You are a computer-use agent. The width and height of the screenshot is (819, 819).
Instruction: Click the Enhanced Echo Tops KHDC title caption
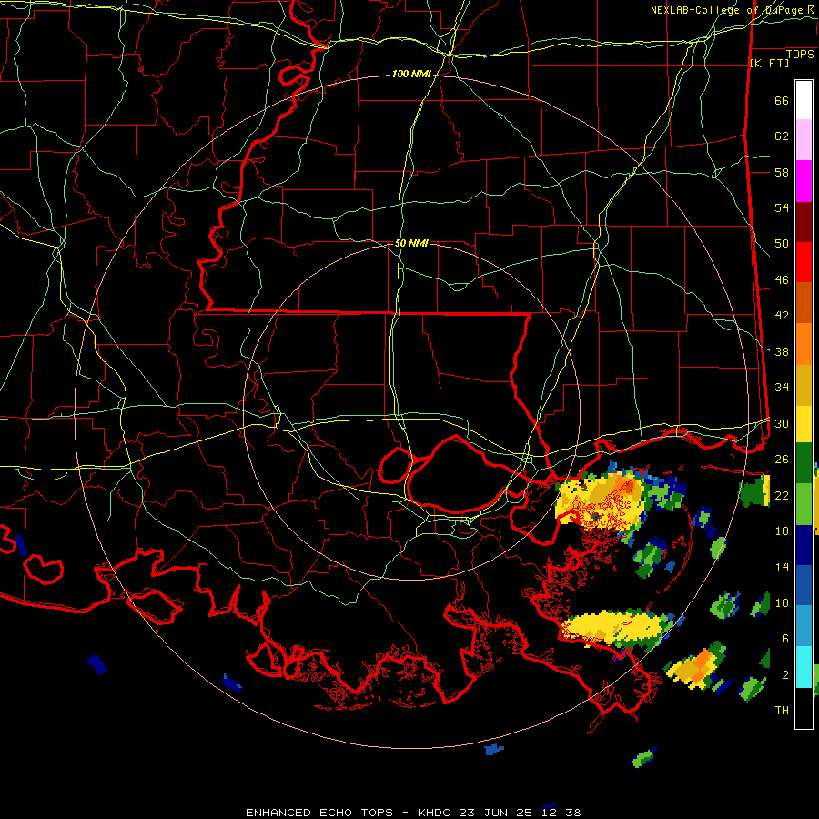413,813
